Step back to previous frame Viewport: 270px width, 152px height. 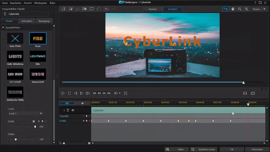[75, 93]
